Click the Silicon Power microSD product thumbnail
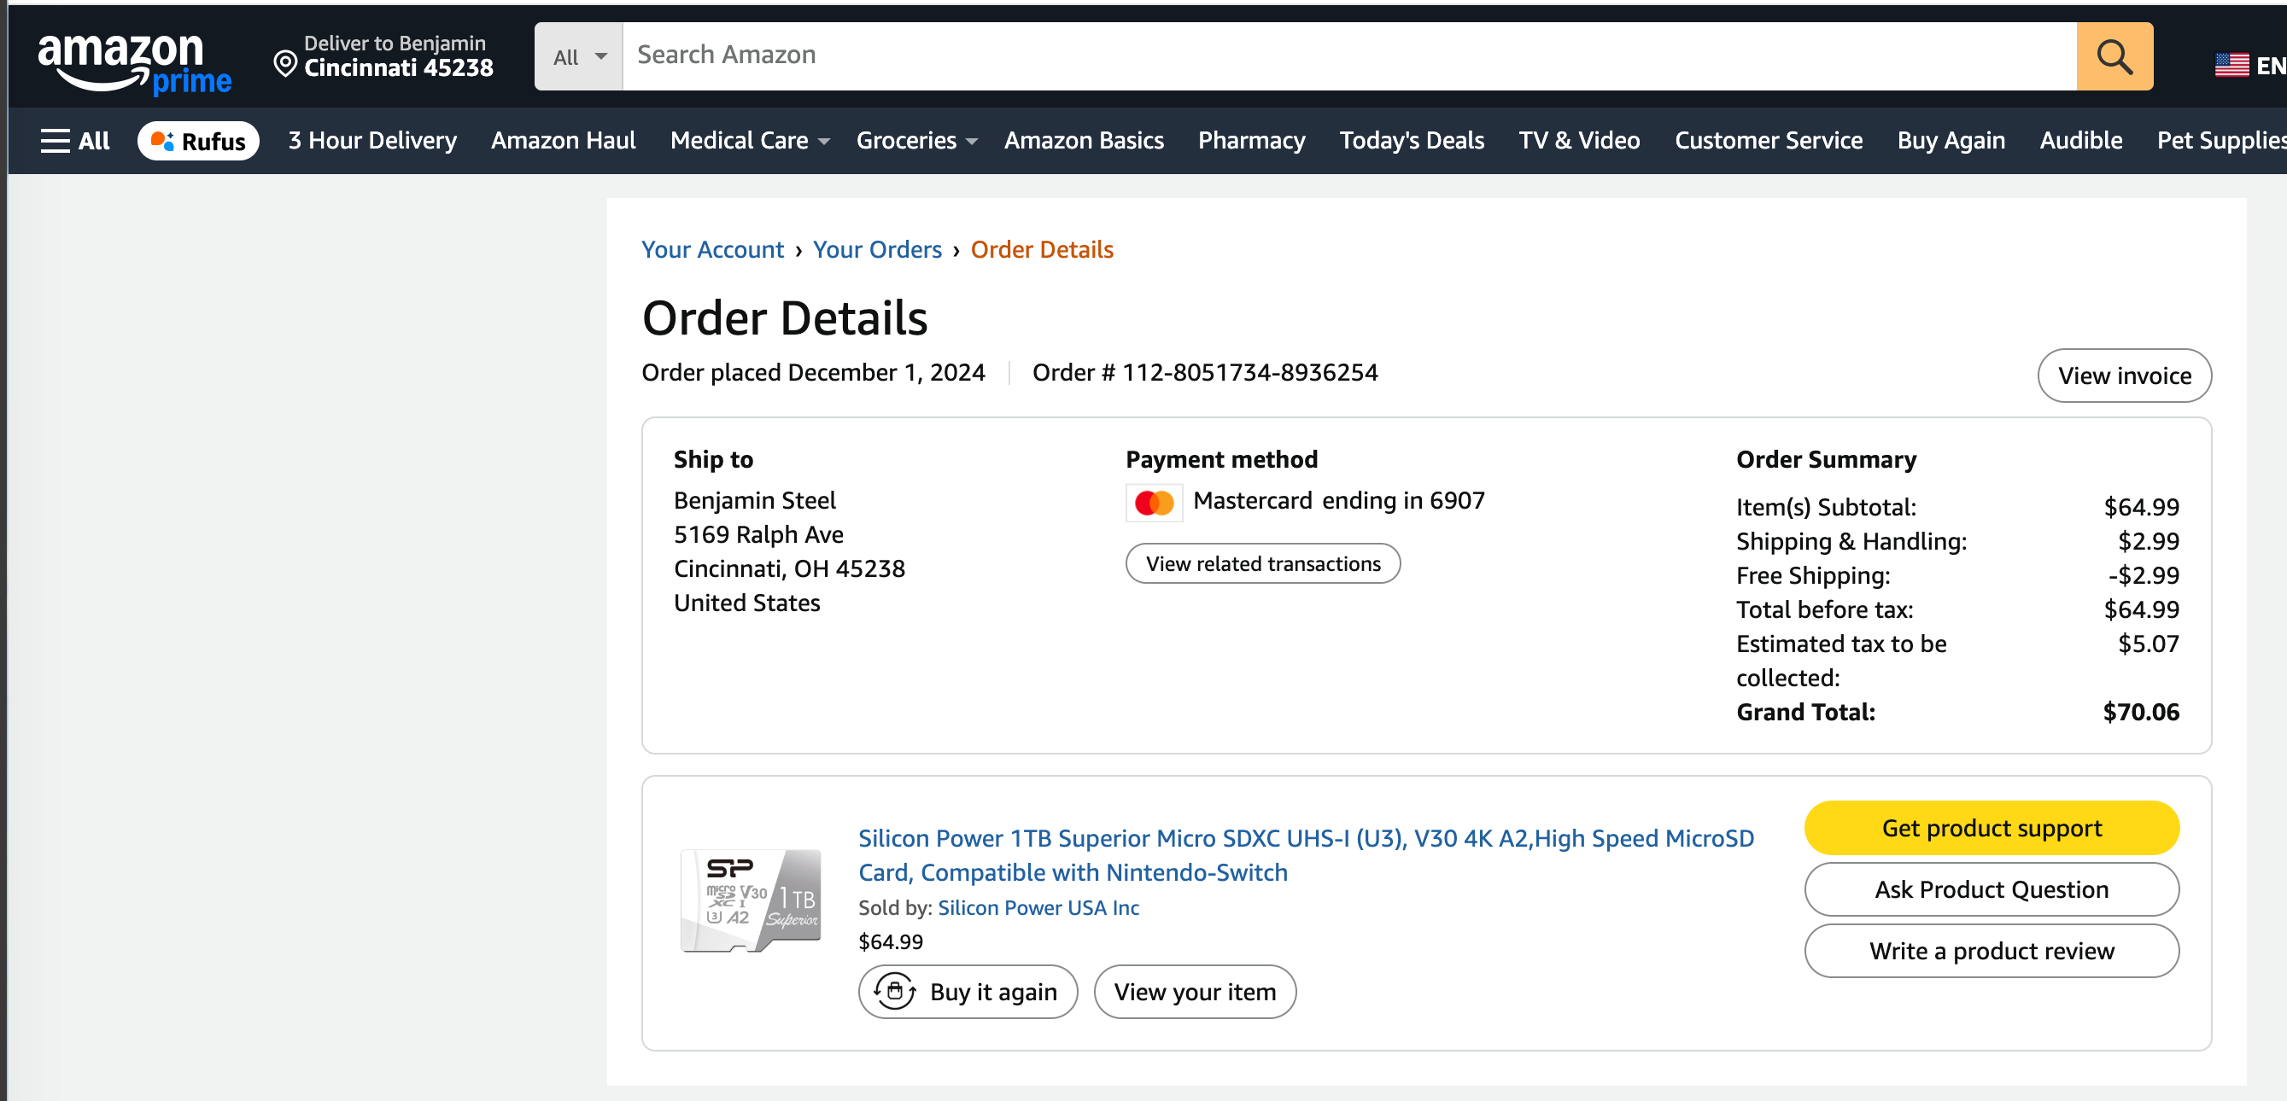2287x1101 pixels. click(x=750, y=900)
